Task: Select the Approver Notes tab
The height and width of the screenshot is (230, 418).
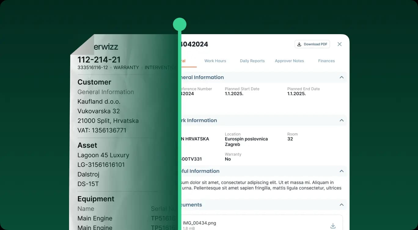Action: (289, 61)
